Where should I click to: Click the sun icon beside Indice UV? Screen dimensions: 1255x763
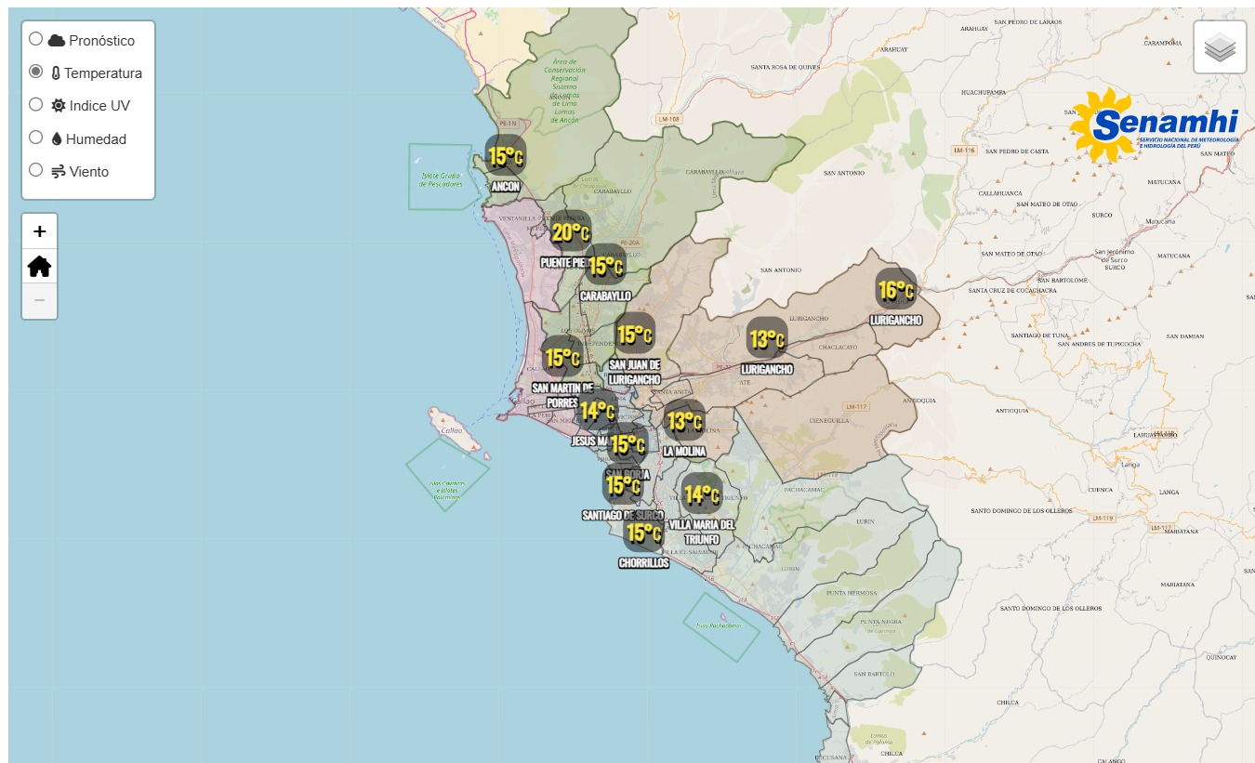tap(59, 106)
